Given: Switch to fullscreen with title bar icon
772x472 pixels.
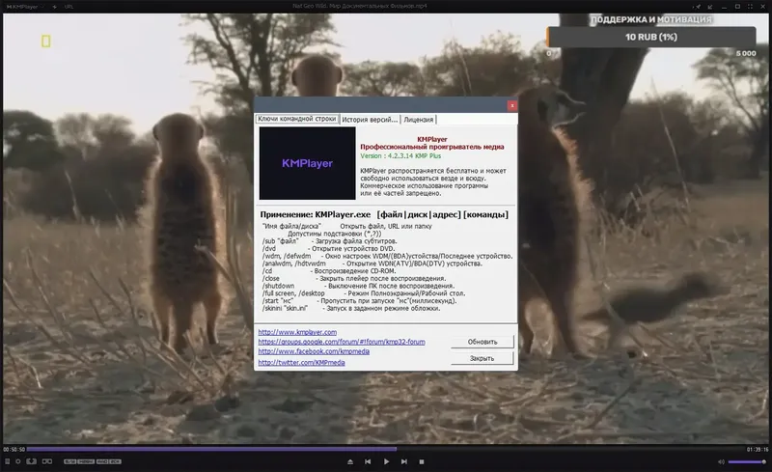Looking at the screenshot, I should 751,7.
